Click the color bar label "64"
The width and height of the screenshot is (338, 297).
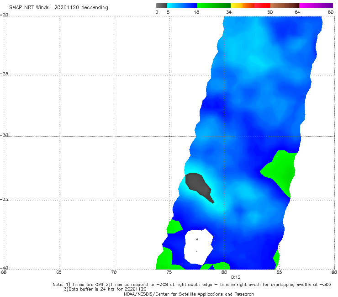point(297,12)
